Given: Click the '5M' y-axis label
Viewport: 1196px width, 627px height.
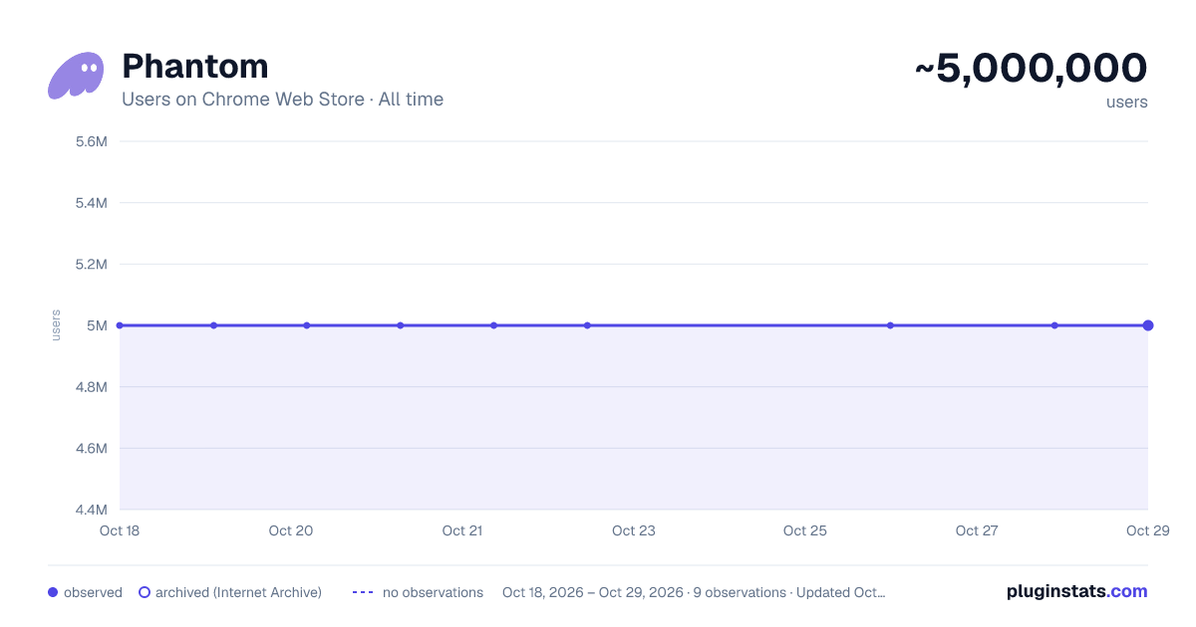Looking at the screenshot, I should [x=97, y=325].
